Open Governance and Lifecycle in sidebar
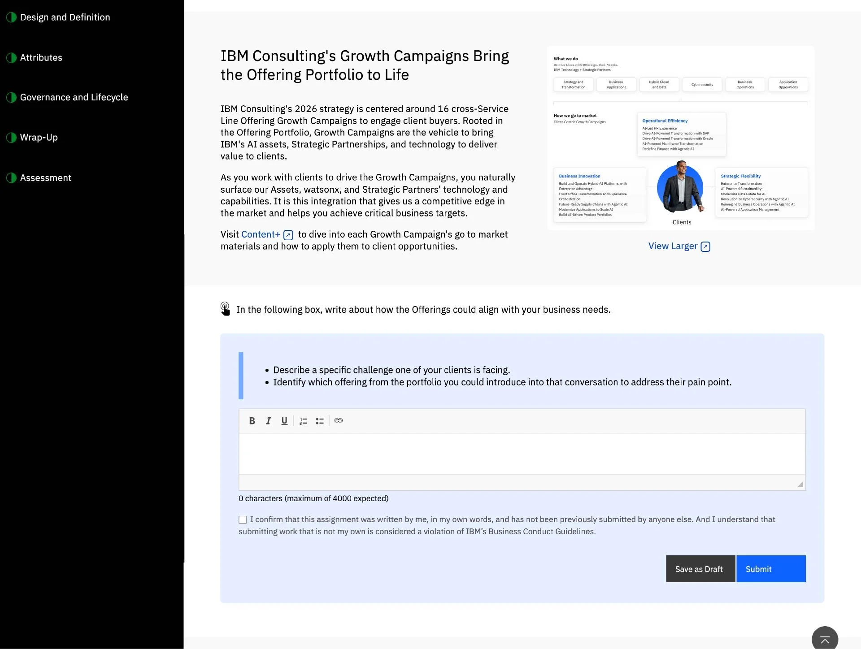The image size is (861, 649). pyautogui.click(x=74, y=97)
